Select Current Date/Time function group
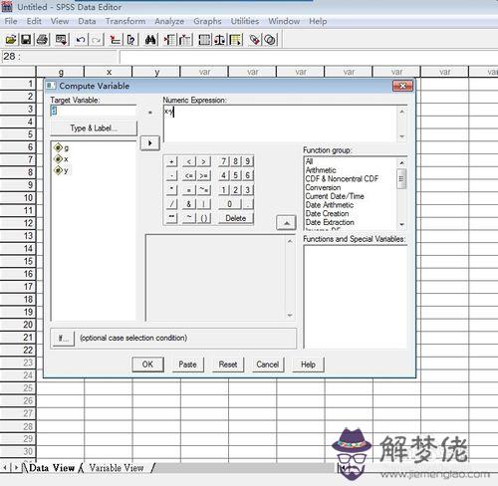This screenshot has height=486, width=498. point(335,196)
